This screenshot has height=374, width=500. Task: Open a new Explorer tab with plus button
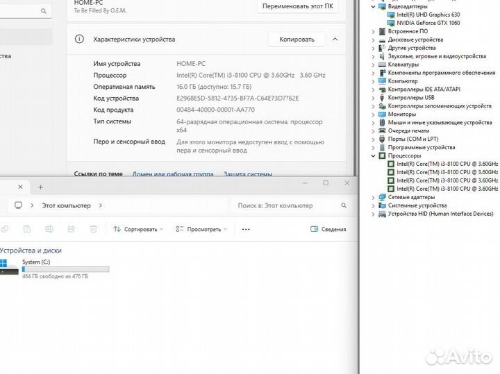40,187
